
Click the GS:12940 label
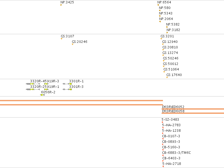click(x=170, y=42)
